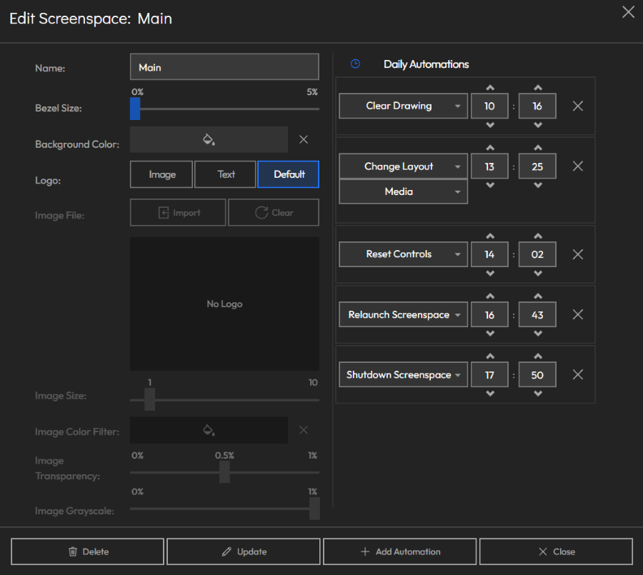
Task: Select Default logo option
Action: tap(289, 174)
